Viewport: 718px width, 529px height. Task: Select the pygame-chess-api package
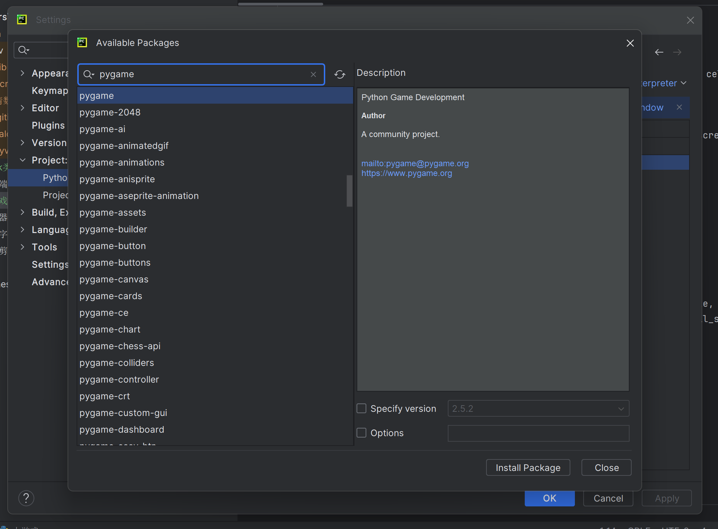tap(215, 346)
